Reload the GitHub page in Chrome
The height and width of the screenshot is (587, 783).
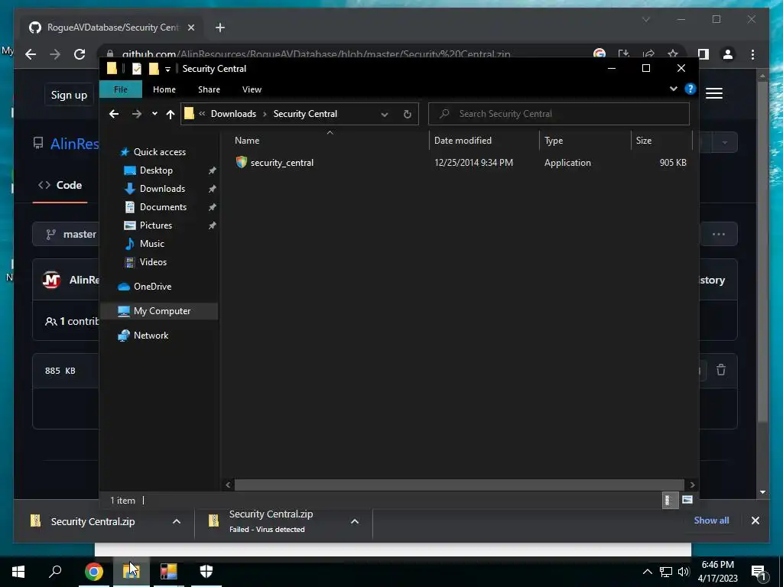[x=80, y=54]
